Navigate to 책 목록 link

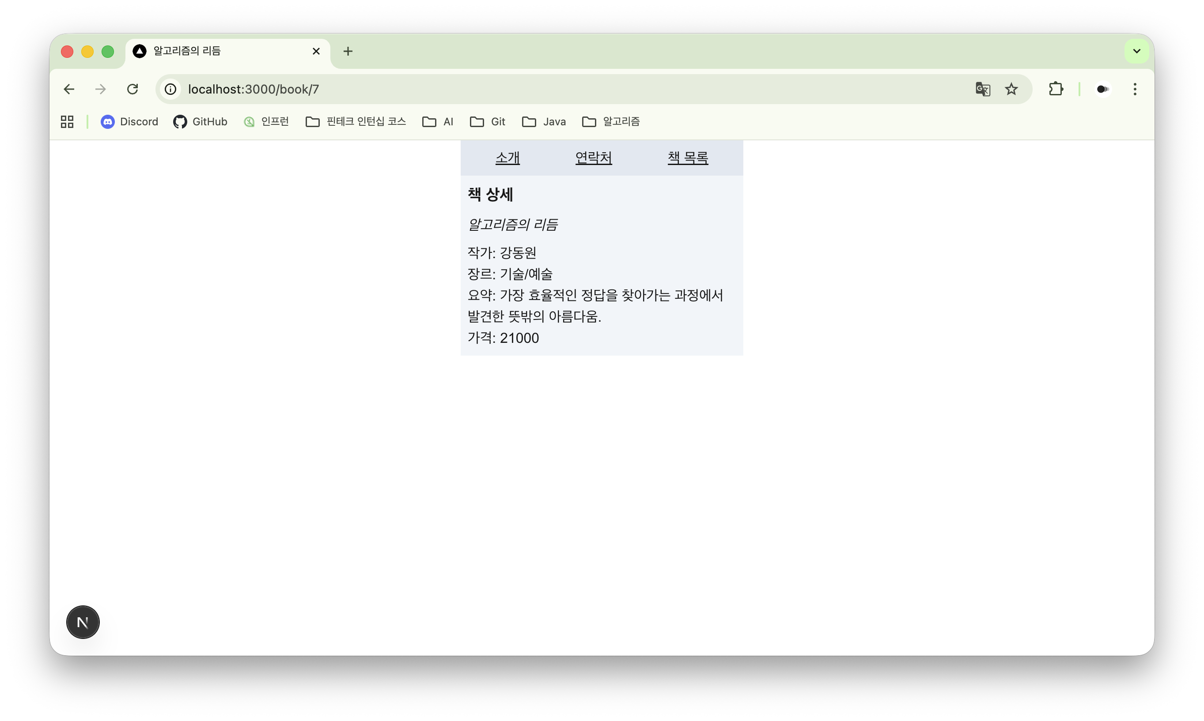688,158
